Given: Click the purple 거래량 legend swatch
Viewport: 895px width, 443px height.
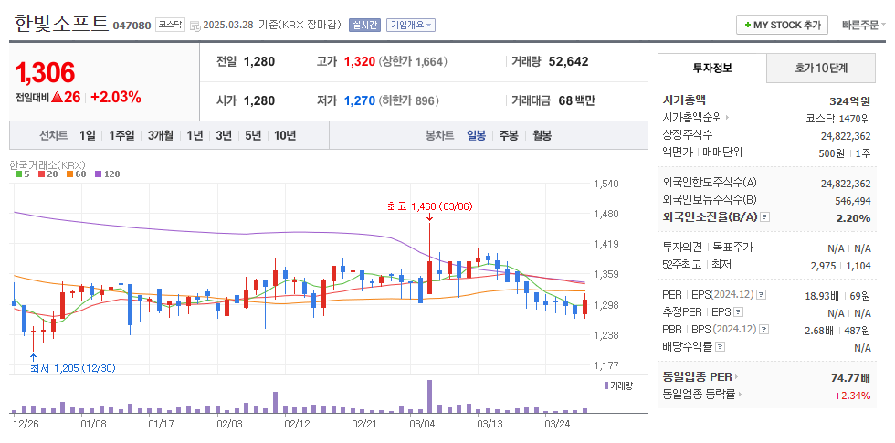Looking at the screenshot, I should [x=606, y=385].
